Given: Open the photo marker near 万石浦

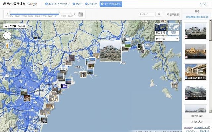Looking at the screenshot, I should 140,47.
